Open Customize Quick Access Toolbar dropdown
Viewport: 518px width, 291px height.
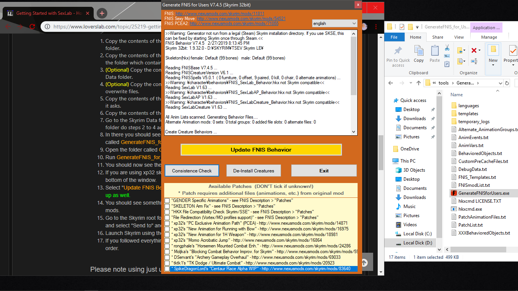(417, 27)
